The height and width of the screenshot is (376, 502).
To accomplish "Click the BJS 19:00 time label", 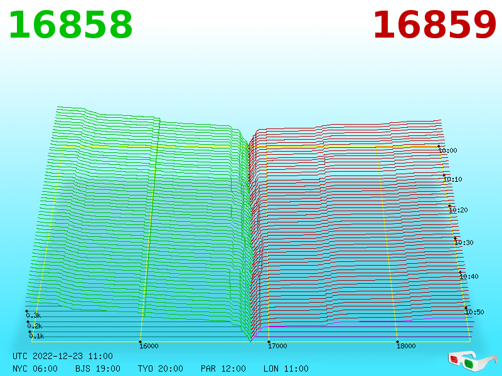I will click(x=98, y=368).
